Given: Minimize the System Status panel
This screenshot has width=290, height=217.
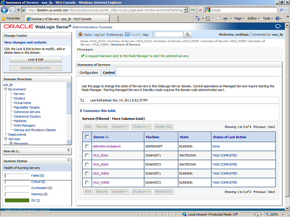Looking at the screenshot, I should point(68,160).
